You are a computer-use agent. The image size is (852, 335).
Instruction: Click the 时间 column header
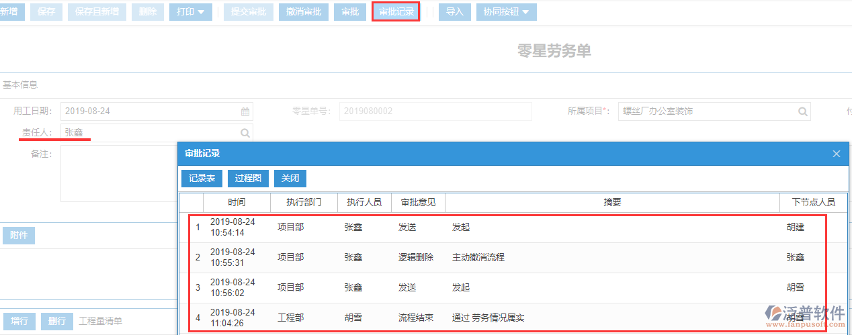(237, 202)
